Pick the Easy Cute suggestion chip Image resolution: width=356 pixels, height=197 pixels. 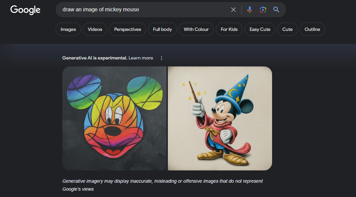point(260,29)
